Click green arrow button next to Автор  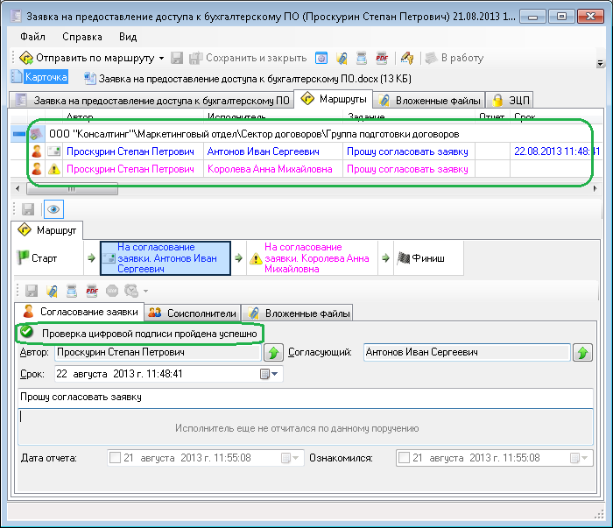coord(273,353)
